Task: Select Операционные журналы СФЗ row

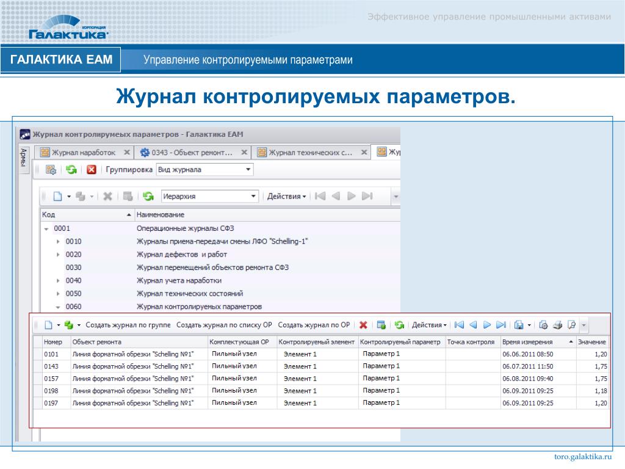Action: (220, 228)
